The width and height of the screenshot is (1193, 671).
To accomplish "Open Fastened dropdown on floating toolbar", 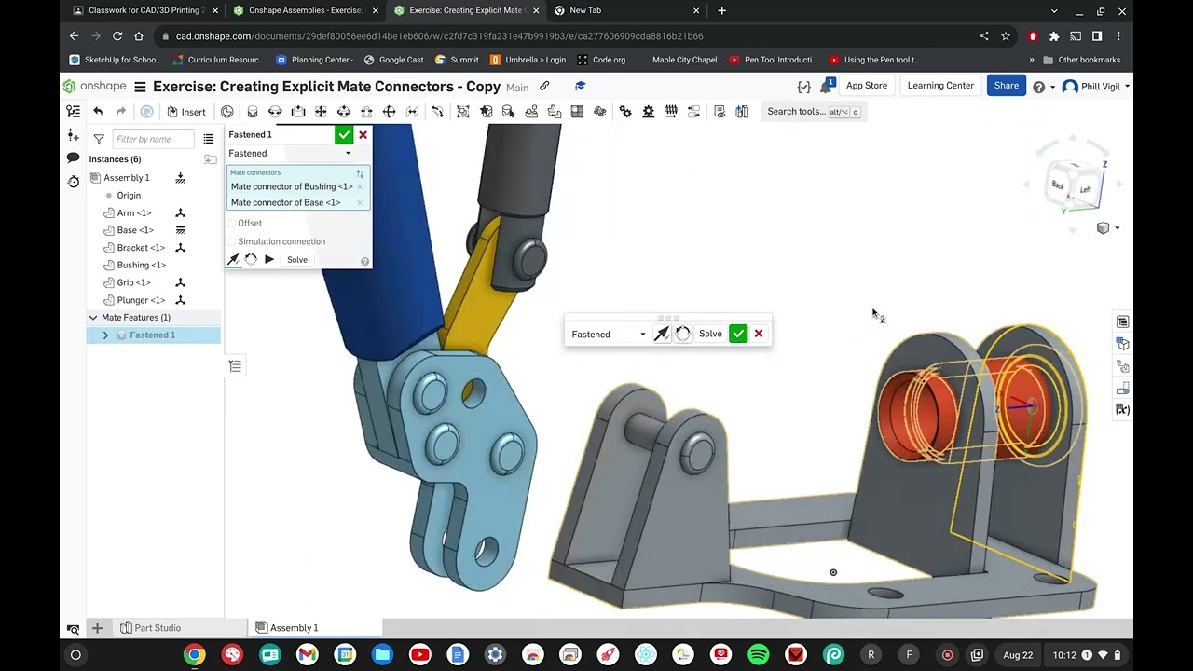I will click(x=609, y=334).
